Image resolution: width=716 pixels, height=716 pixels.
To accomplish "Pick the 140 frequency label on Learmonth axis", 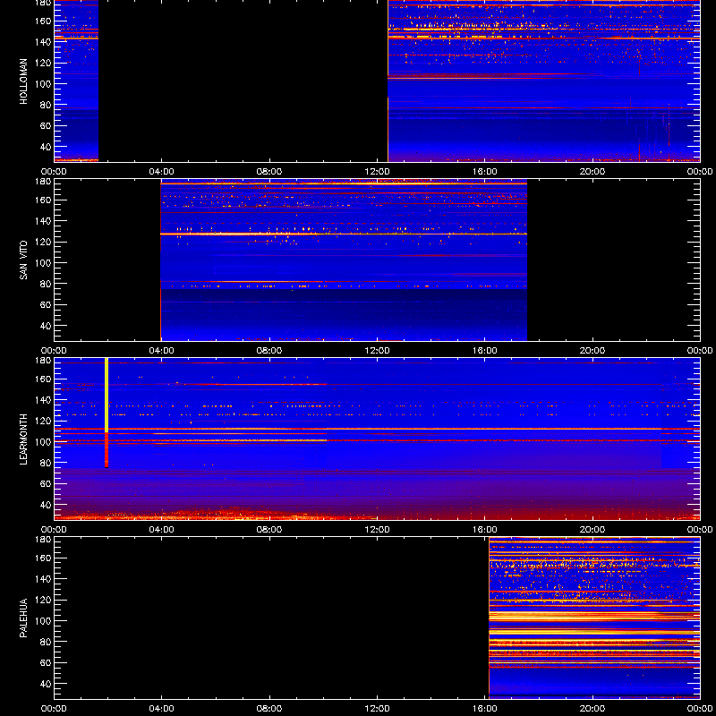I will [44, 400].
